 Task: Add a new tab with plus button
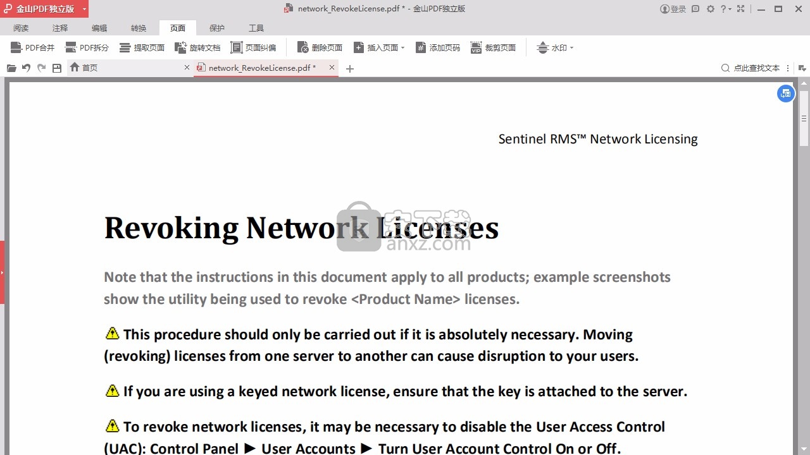pyautogui.click(x=350, y=68)
